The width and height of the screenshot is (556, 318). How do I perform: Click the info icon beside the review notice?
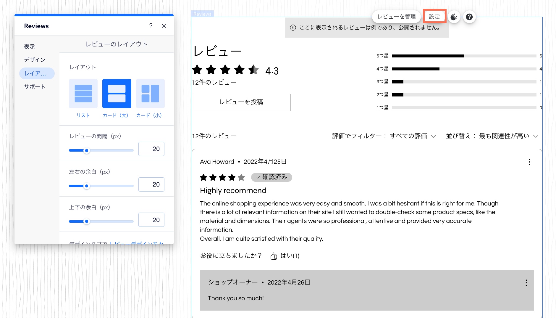click(292, 28)
